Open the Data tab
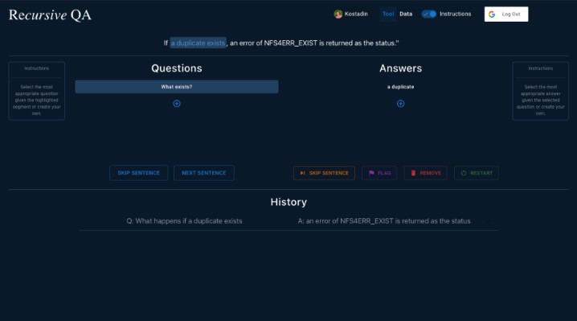Viewport: 577px width, 321px height. [x=406, y=14]
